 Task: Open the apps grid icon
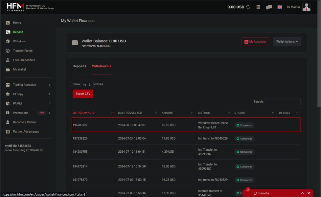point(258,7)
